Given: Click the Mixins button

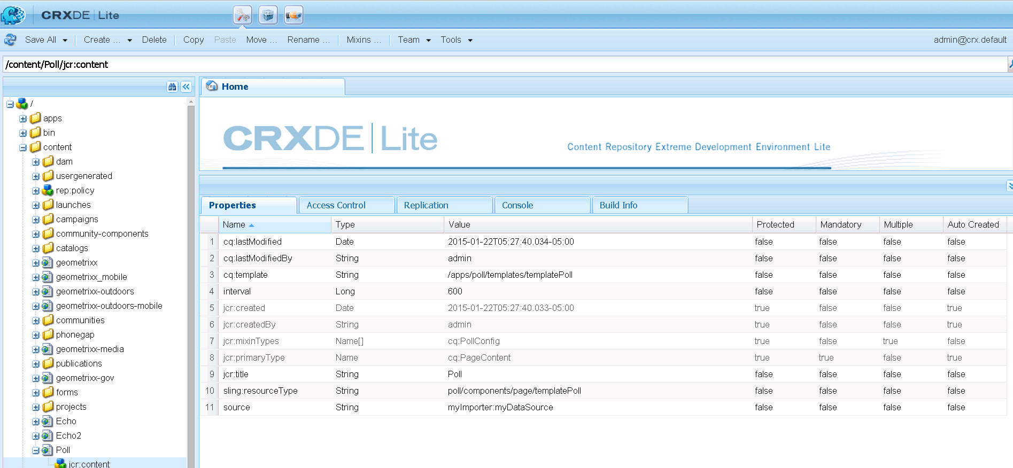Looking at the screenshot, I should tap(364, 40).
